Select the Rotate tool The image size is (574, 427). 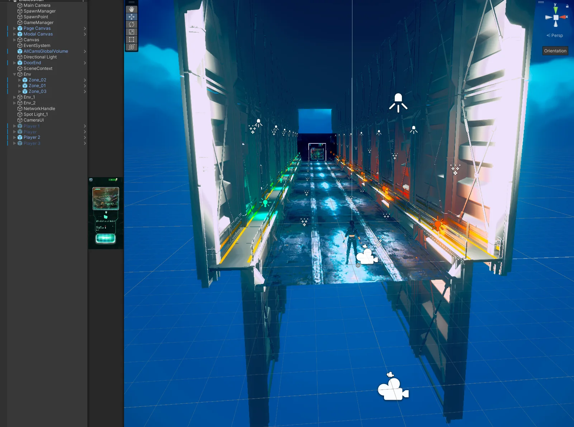[132, 24]
